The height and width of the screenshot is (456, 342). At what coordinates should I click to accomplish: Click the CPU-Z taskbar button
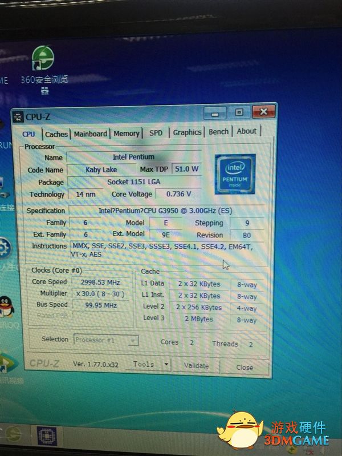pyautogui.click(x=47, y=436)
